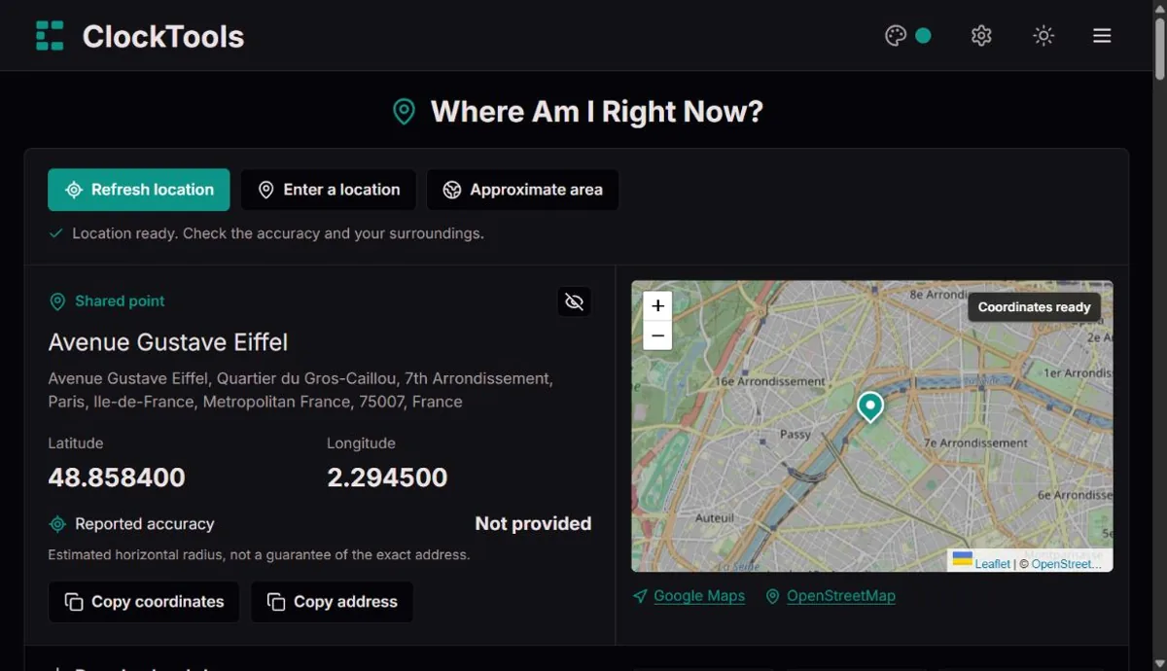The height and width of the screenshot is (671, 1167).
Task: Click the "Where Am I Right Now?" title
Action: 597,111
